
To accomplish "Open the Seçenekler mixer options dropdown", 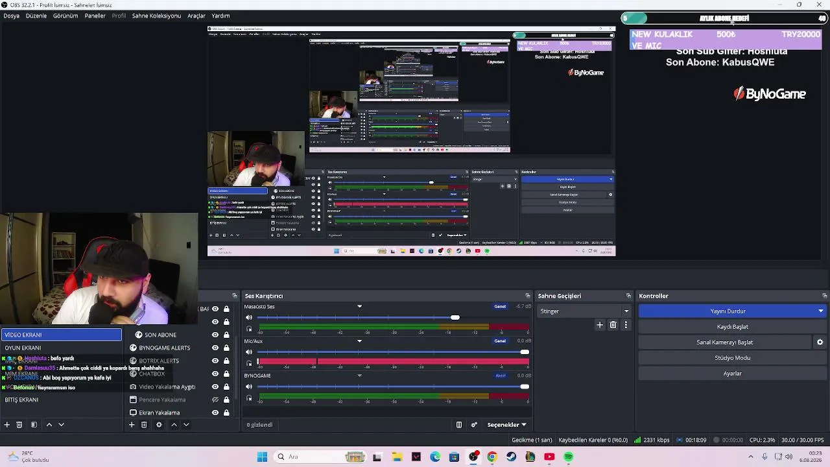I will 506,425.
